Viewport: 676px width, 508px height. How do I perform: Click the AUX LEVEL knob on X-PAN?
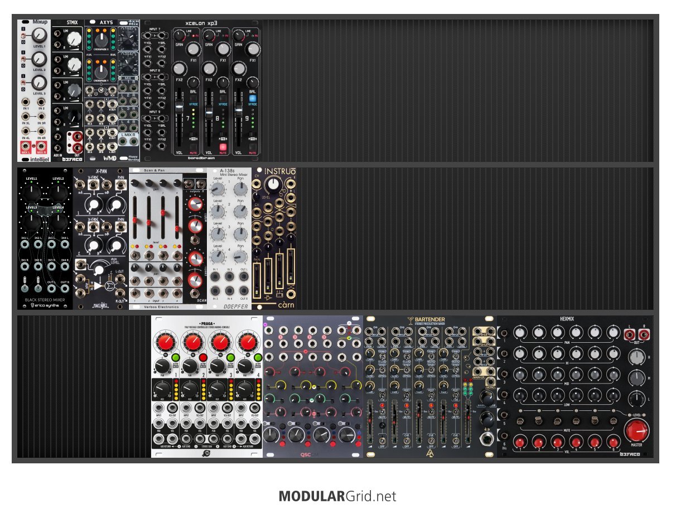(99, 270)
